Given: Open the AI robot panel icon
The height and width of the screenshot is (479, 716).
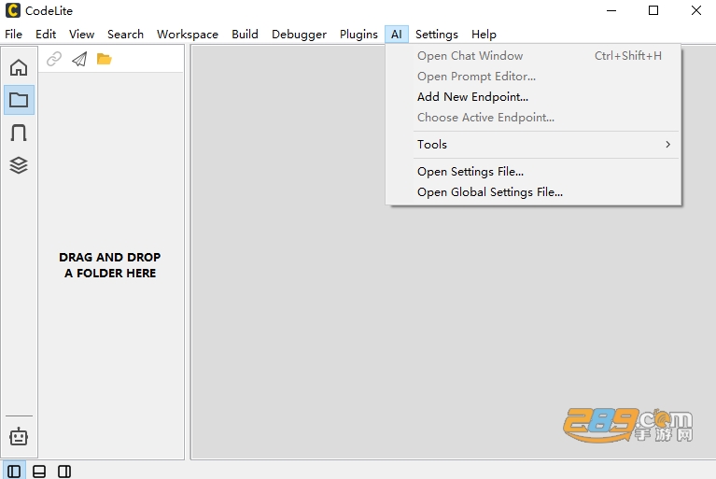Looking at the screenshot, I should click(x=19, y=437).
